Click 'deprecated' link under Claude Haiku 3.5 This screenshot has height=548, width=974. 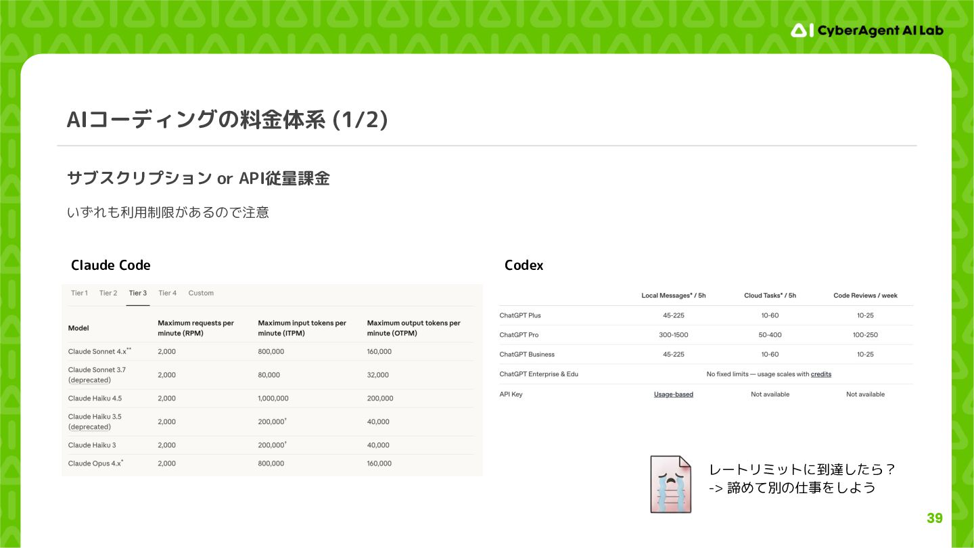pos(89,427)
